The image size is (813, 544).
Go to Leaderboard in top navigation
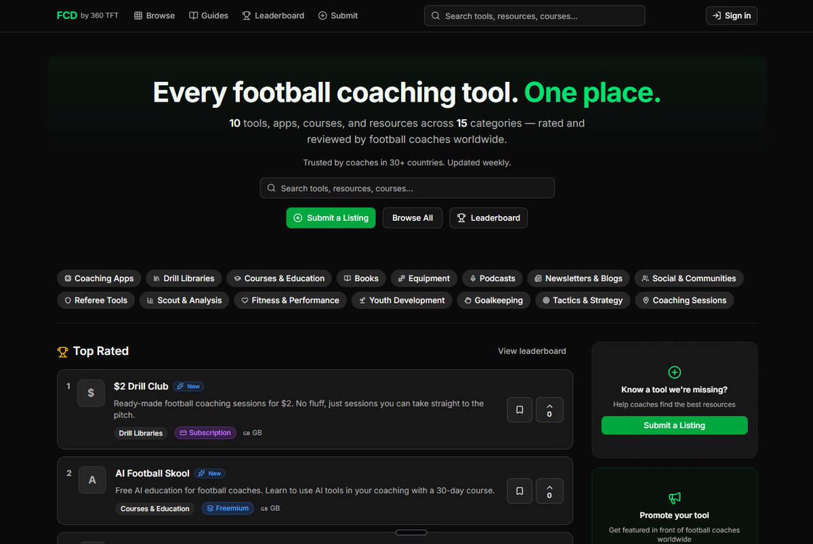(273, 16)
